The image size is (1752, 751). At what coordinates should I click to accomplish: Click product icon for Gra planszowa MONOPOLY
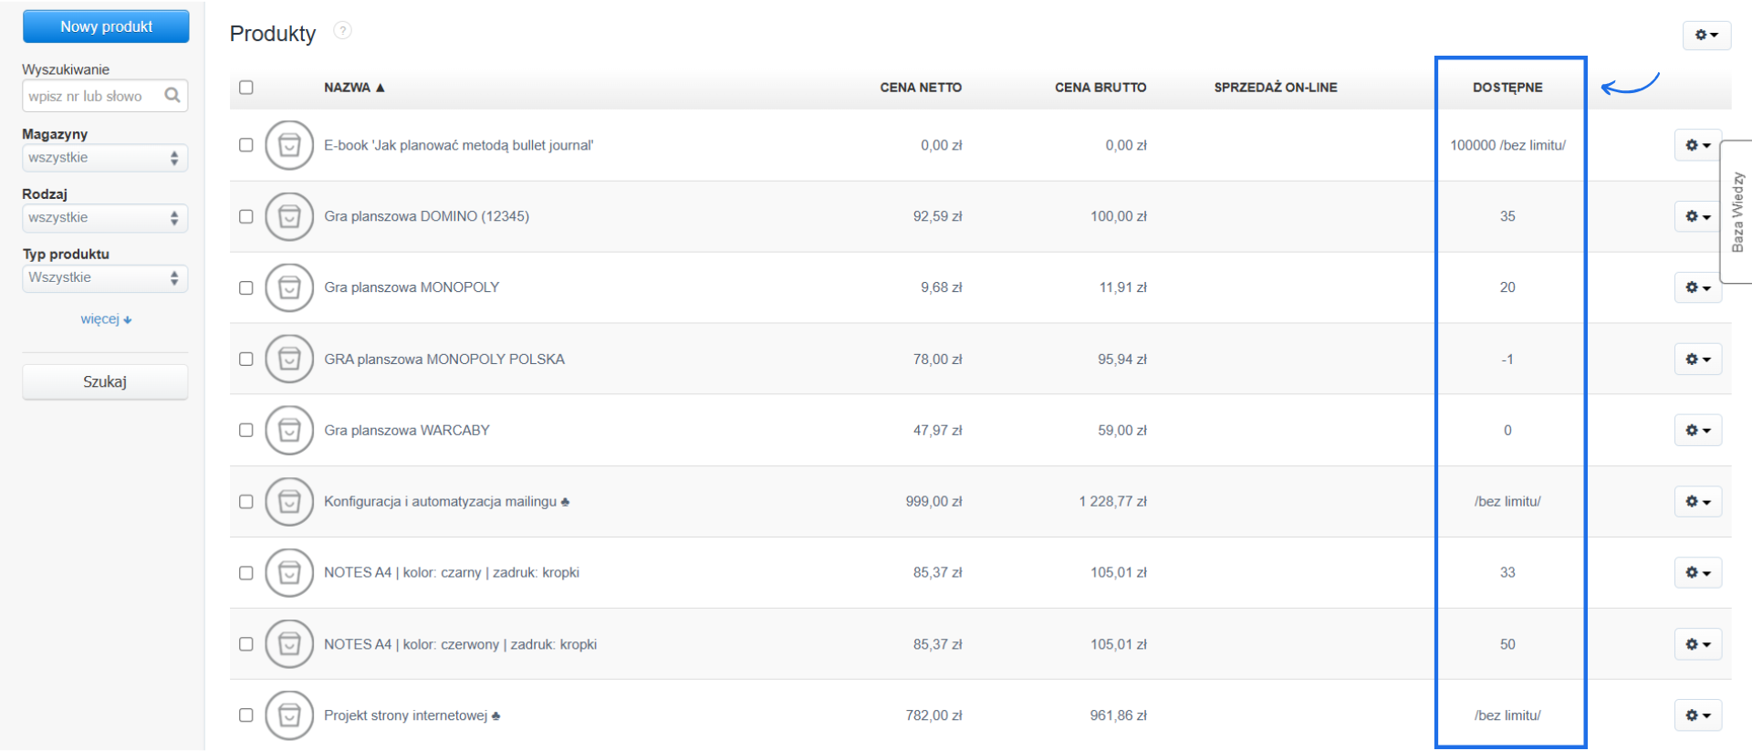(289, 287)
